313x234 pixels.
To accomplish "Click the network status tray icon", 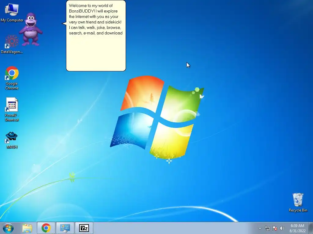I will pos(267,228).
